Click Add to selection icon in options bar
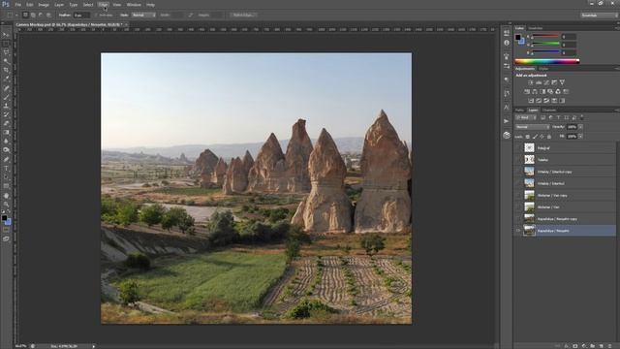The height and width of the screenshot is (349, 620). (33, 16)
